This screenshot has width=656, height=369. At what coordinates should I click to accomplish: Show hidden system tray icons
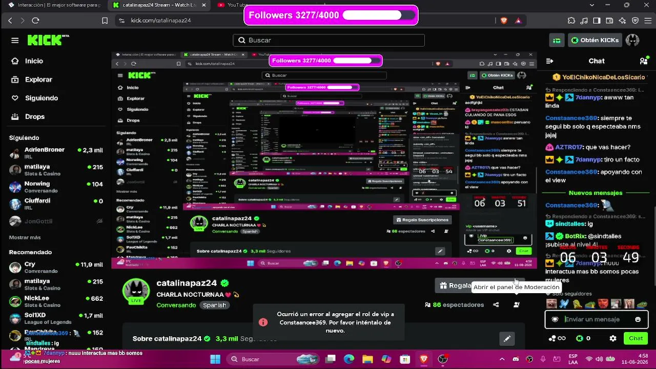pyautogui.click(x=502, y=359)
